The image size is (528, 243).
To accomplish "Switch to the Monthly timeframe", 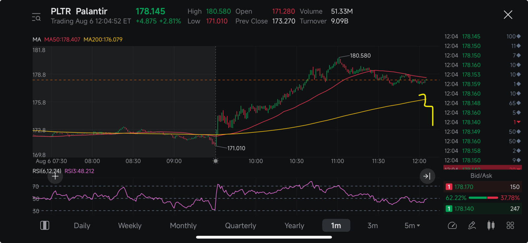I will (x=183, y=226).
